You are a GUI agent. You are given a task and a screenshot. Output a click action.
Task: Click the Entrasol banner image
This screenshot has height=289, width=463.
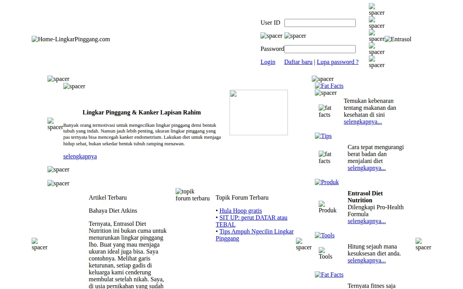[398, 39]
